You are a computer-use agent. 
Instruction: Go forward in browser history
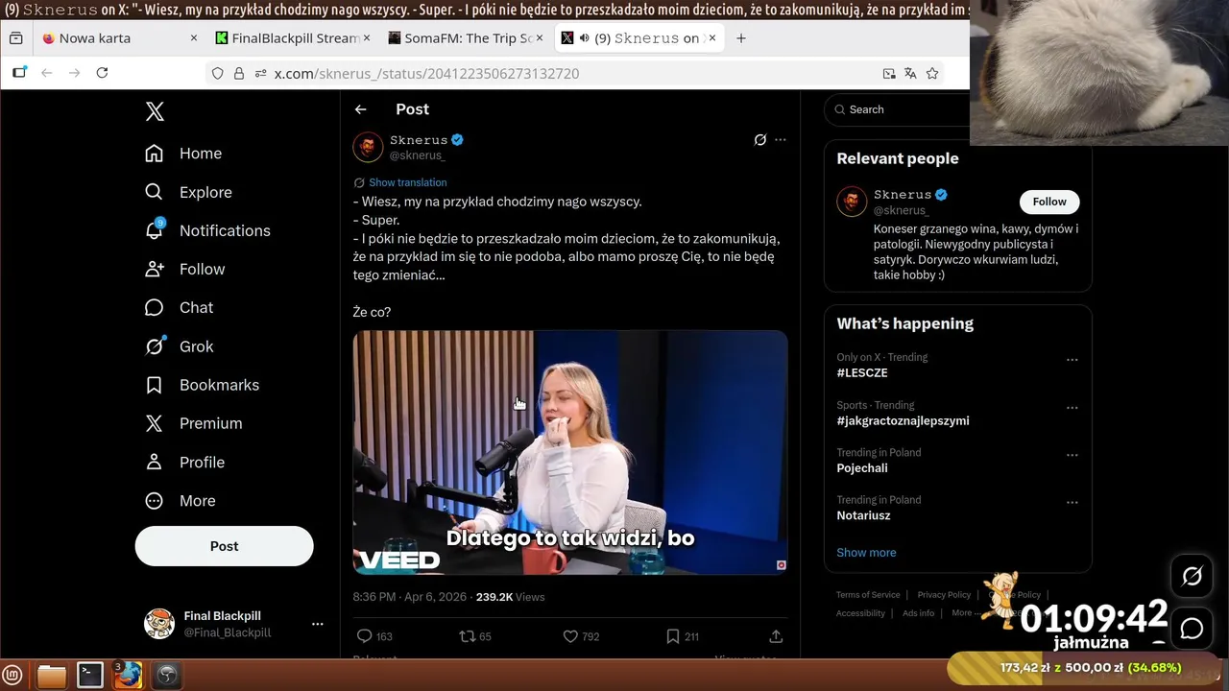tap(74, 73)
